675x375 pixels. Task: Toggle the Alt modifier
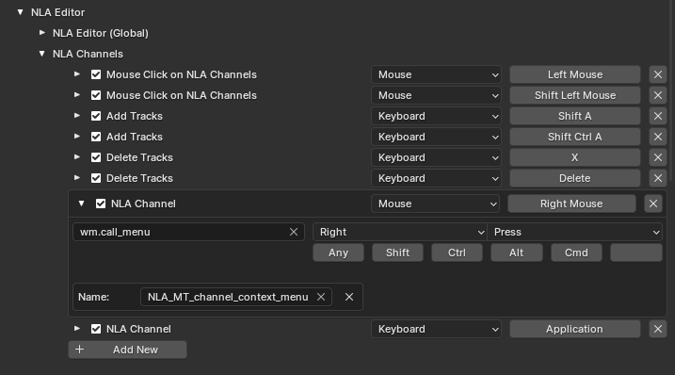pos(517,253)
